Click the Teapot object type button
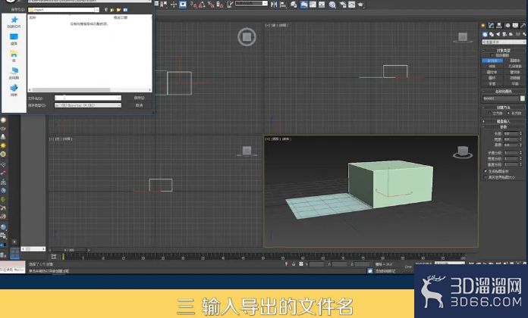The image size is (528, 318). coord(492,84)
